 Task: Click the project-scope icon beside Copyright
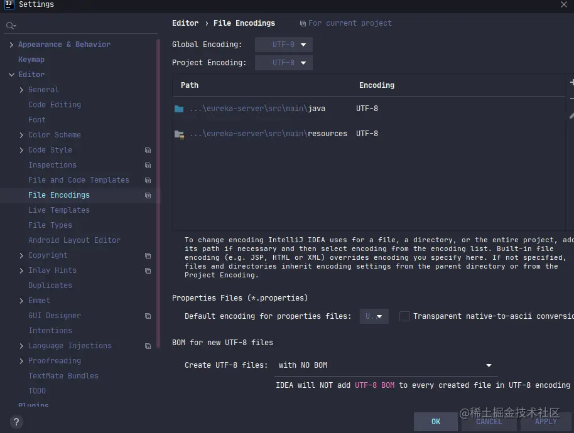pyautogui.click(x=148, y=255)
